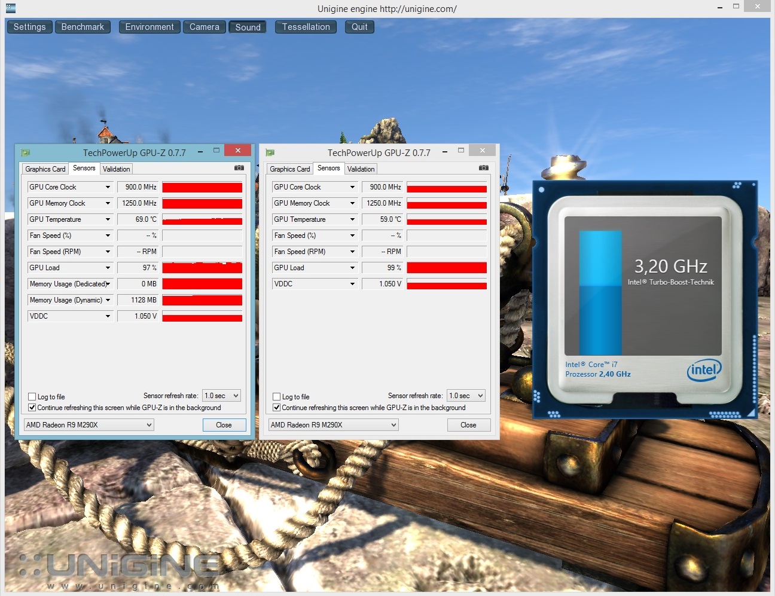Screen dimensions: 775x596
Task: Open the Benchmark menu in Unigine
Action: [83, 27]
